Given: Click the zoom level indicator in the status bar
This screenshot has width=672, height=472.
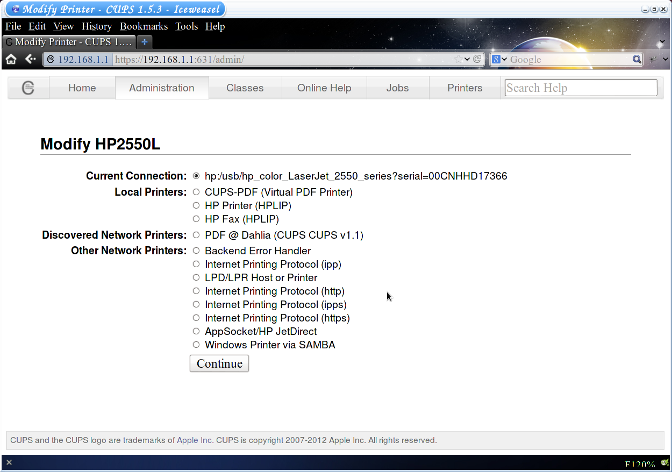Looking at the screenshot, I should [640, 464].
